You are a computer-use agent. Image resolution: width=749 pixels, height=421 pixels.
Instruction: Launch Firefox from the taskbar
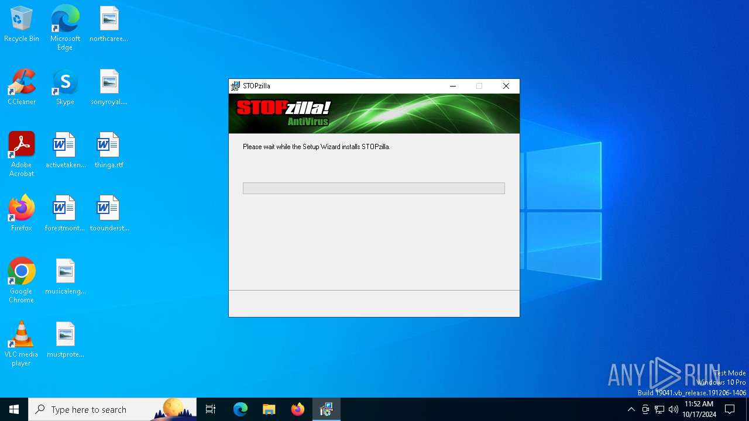[297, 409]
